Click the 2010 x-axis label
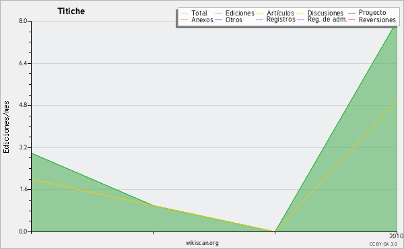Screen dimensions: 404x249 (397, 236)
